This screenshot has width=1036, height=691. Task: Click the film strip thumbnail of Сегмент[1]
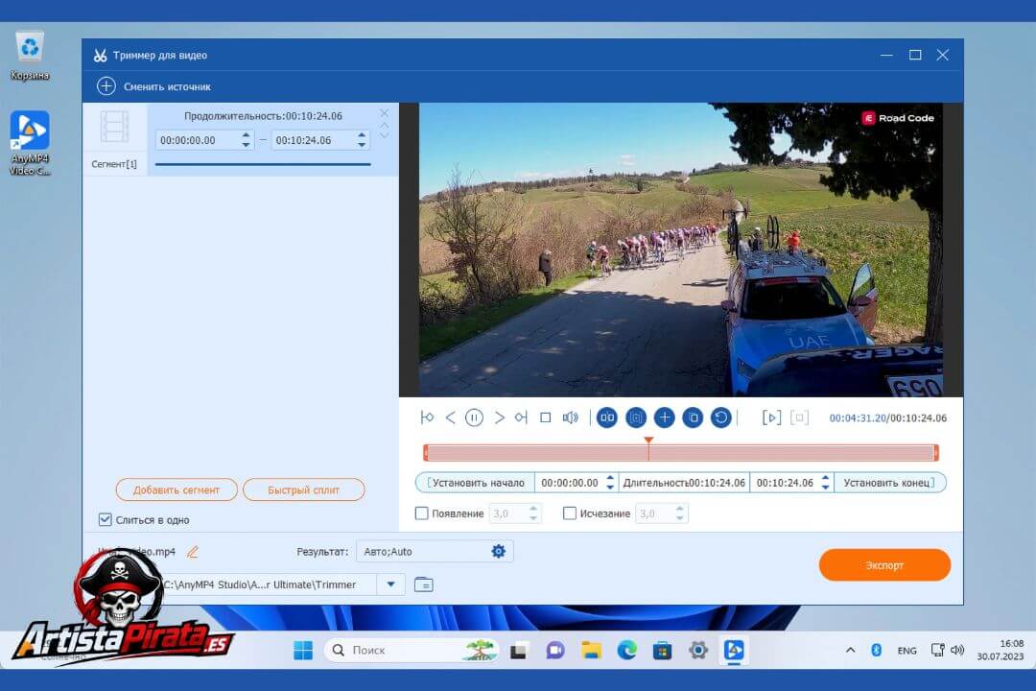(x=114, y=127)
